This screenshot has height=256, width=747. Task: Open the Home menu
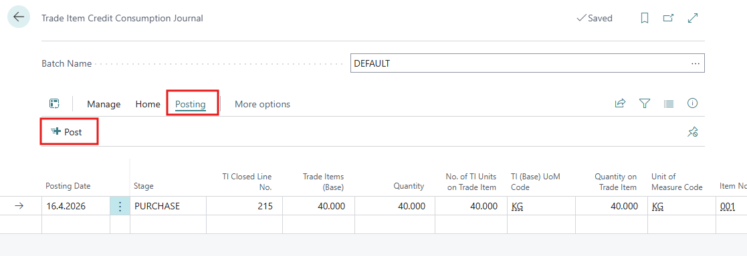[x=148, y=104]
